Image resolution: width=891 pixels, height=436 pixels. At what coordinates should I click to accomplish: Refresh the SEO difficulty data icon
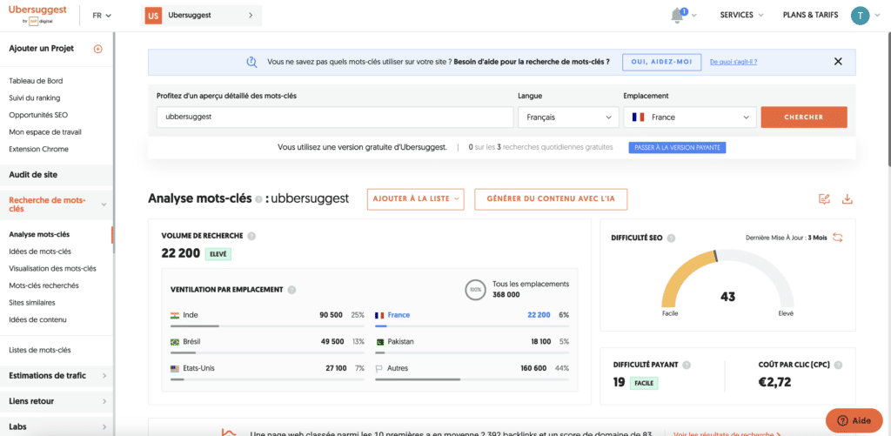coord(838,238)
